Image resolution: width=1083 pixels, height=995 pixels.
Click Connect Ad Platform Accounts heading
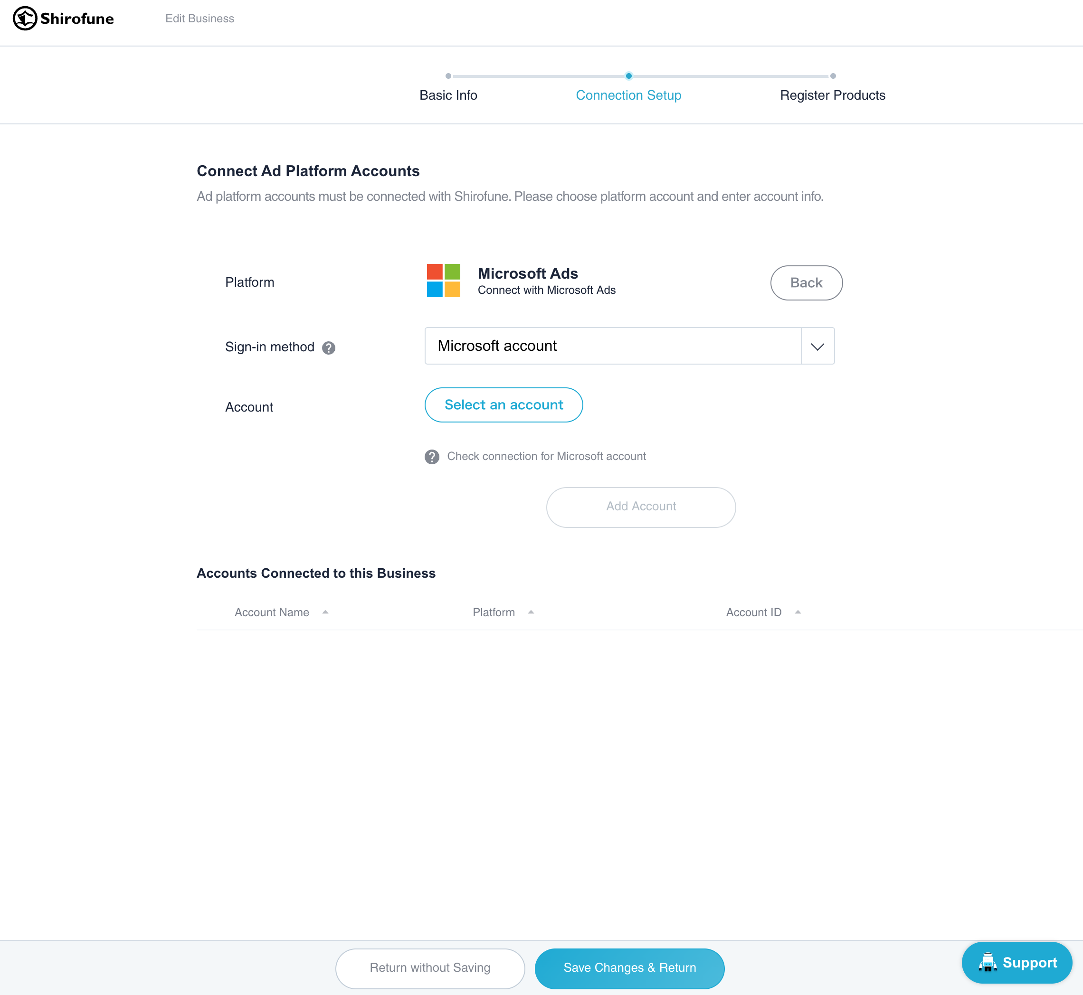click(x=308, y=171)
